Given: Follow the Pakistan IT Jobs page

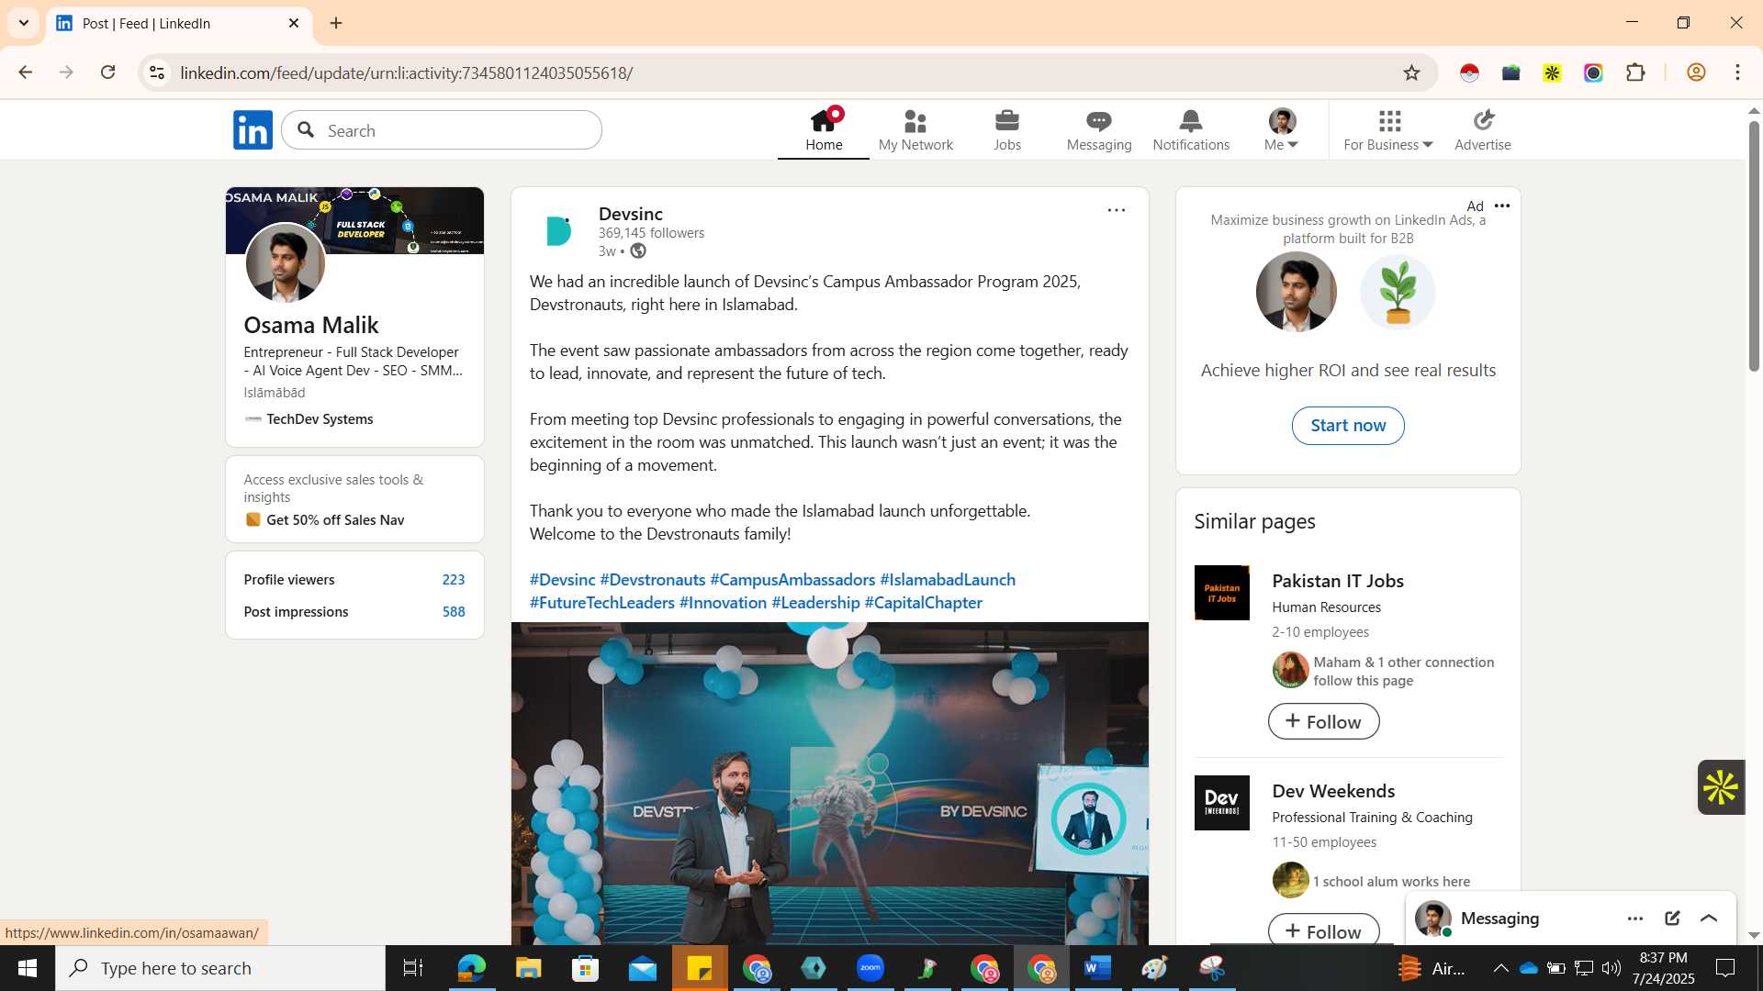Looking at the screenshot, I should 1323,721.
